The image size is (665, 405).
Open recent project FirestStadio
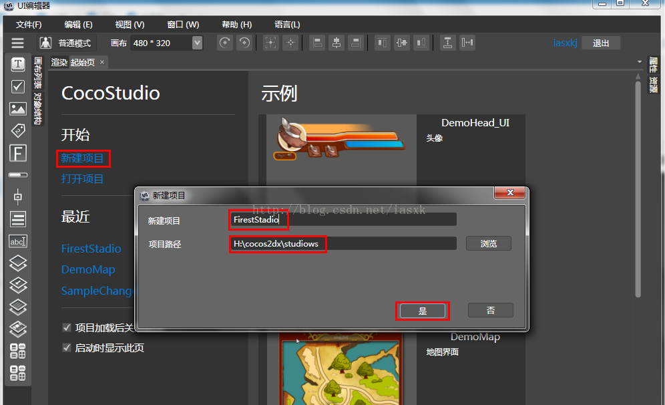[x=91, y=249]
